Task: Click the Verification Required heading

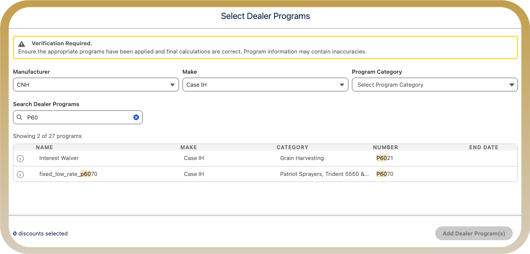Action: (62, 44)
